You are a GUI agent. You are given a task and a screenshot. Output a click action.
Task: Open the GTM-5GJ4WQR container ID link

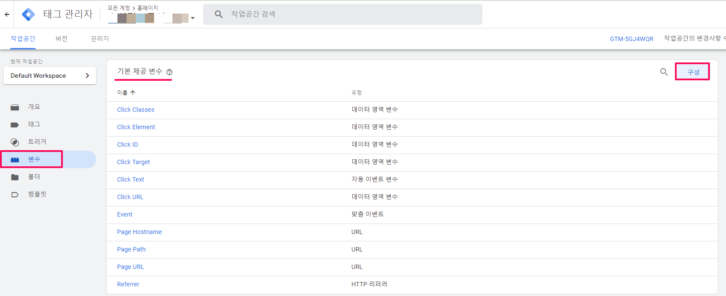pyautogui.click(x=632, y=39)
